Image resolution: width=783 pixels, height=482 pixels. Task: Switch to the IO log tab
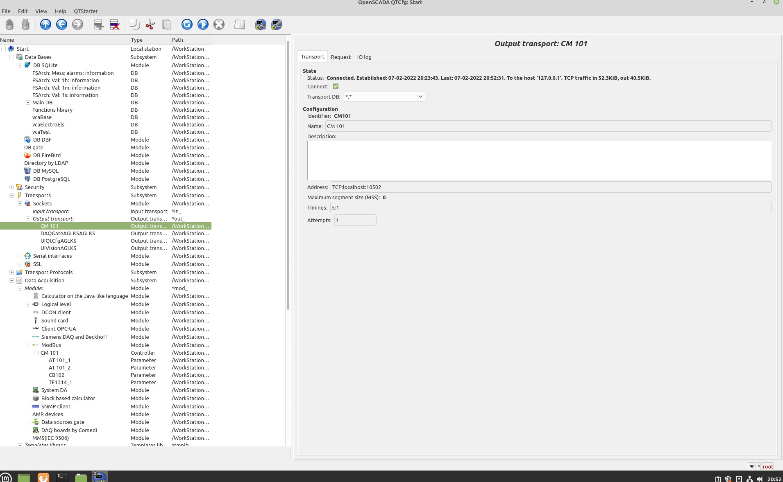click(x=364, y=57)
